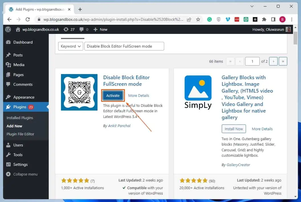Click the Plugins update badge showing 23
The image size is (301, 202).
pyautogui.click(x=31, y=107)
